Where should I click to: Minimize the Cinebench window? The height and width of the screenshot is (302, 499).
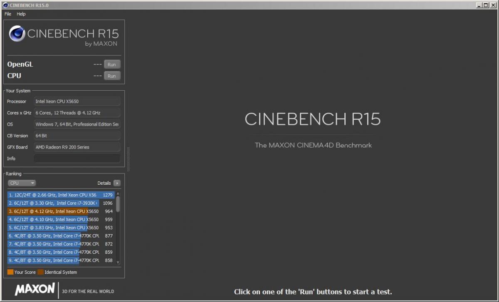tap(479, 5)
